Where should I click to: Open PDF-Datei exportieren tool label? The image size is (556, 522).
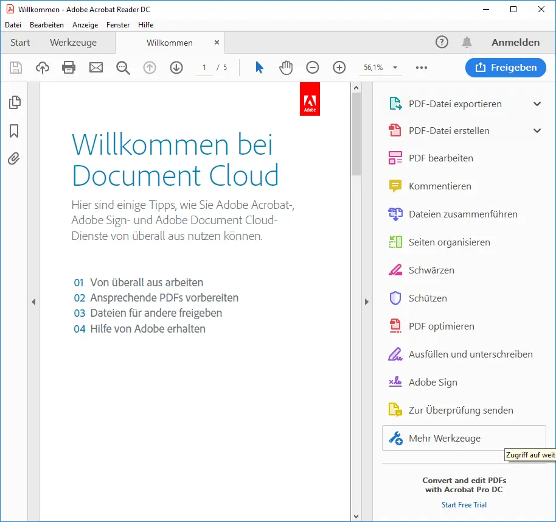[x=455, y=104]
